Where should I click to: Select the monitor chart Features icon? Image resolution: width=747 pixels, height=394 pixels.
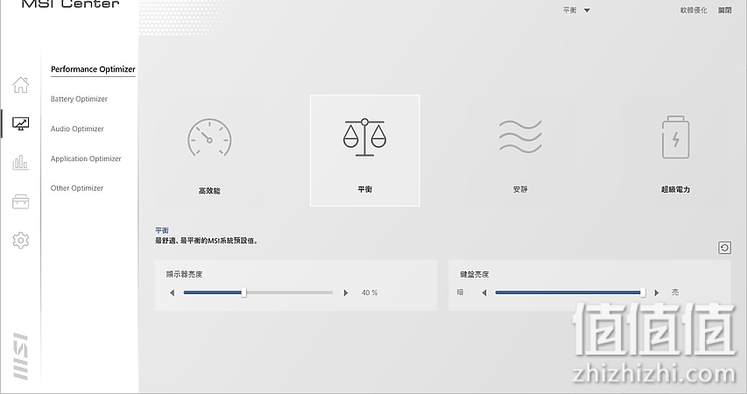(x=20, y=123)
